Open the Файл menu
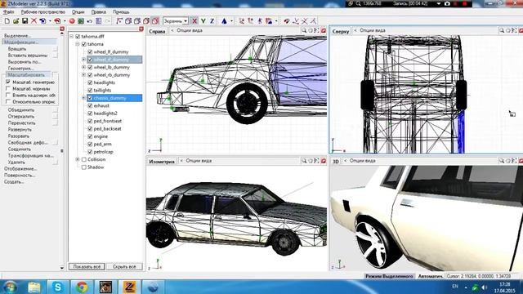This screenshot has width=523, height=294. (8, 12)
